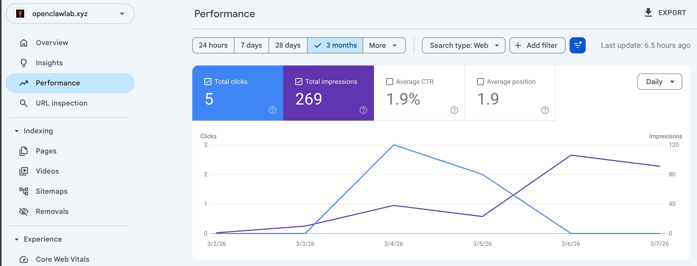The image size is (697, 266).
Task: Uncheck the Total clicks checkbox
Action: (208, 82)
